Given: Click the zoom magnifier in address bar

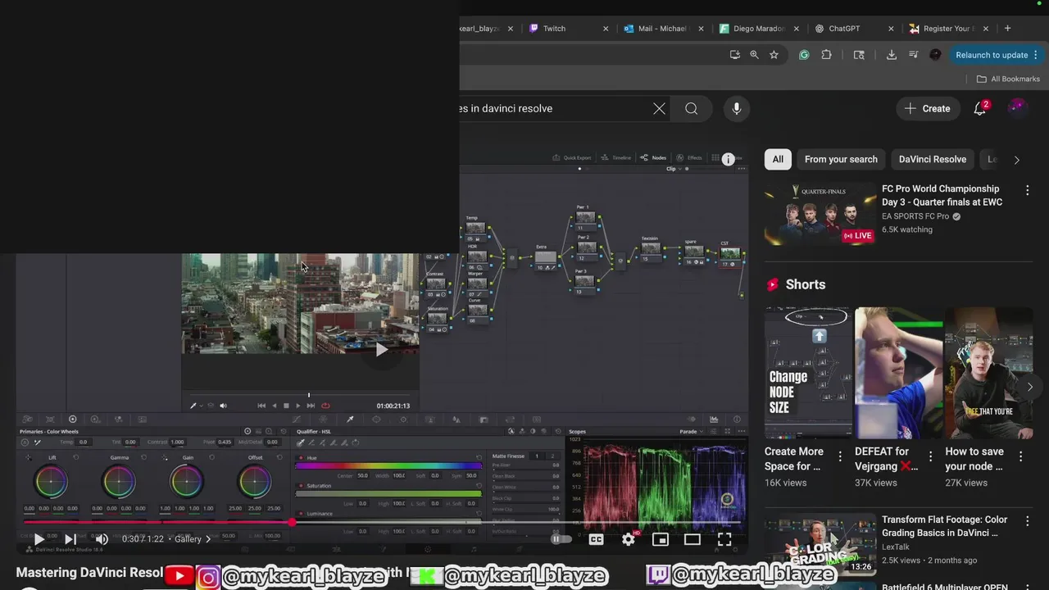Looking at the screenshot, I should [754, 55].
